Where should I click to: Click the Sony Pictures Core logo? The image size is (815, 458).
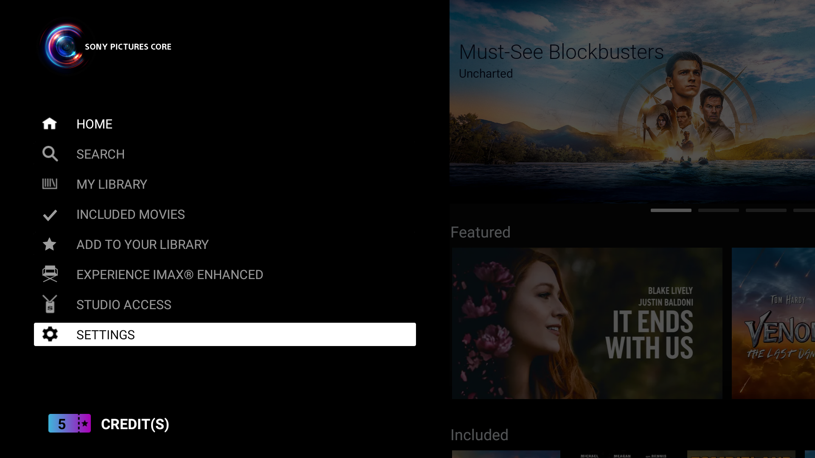click(66, 46)
